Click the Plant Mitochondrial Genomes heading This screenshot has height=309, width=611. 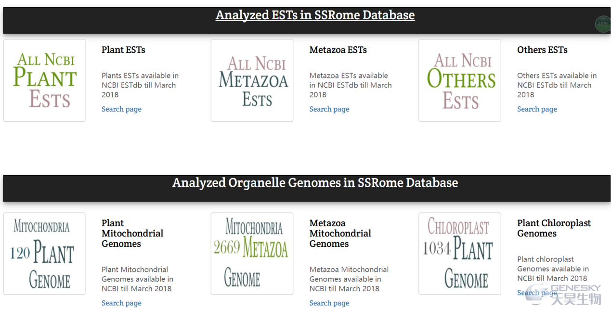[132, 233]
